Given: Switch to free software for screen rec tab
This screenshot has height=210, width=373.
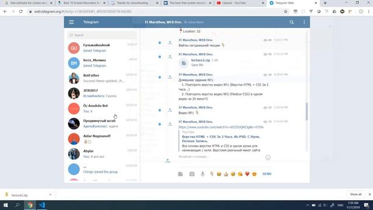Looking at the screenshot, I should click(29, 3).
